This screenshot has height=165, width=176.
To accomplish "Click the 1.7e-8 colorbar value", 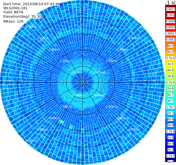I will (x=171, y=131).
